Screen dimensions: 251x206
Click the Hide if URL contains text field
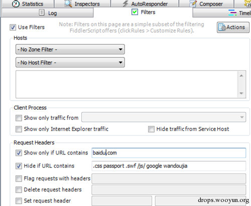click(x=169, y=166)
